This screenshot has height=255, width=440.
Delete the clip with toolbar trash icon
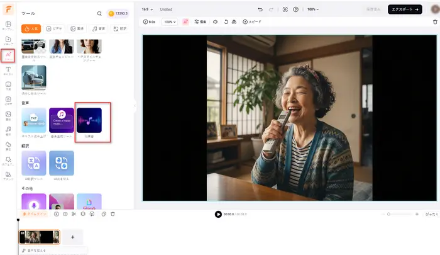(435, 21)
